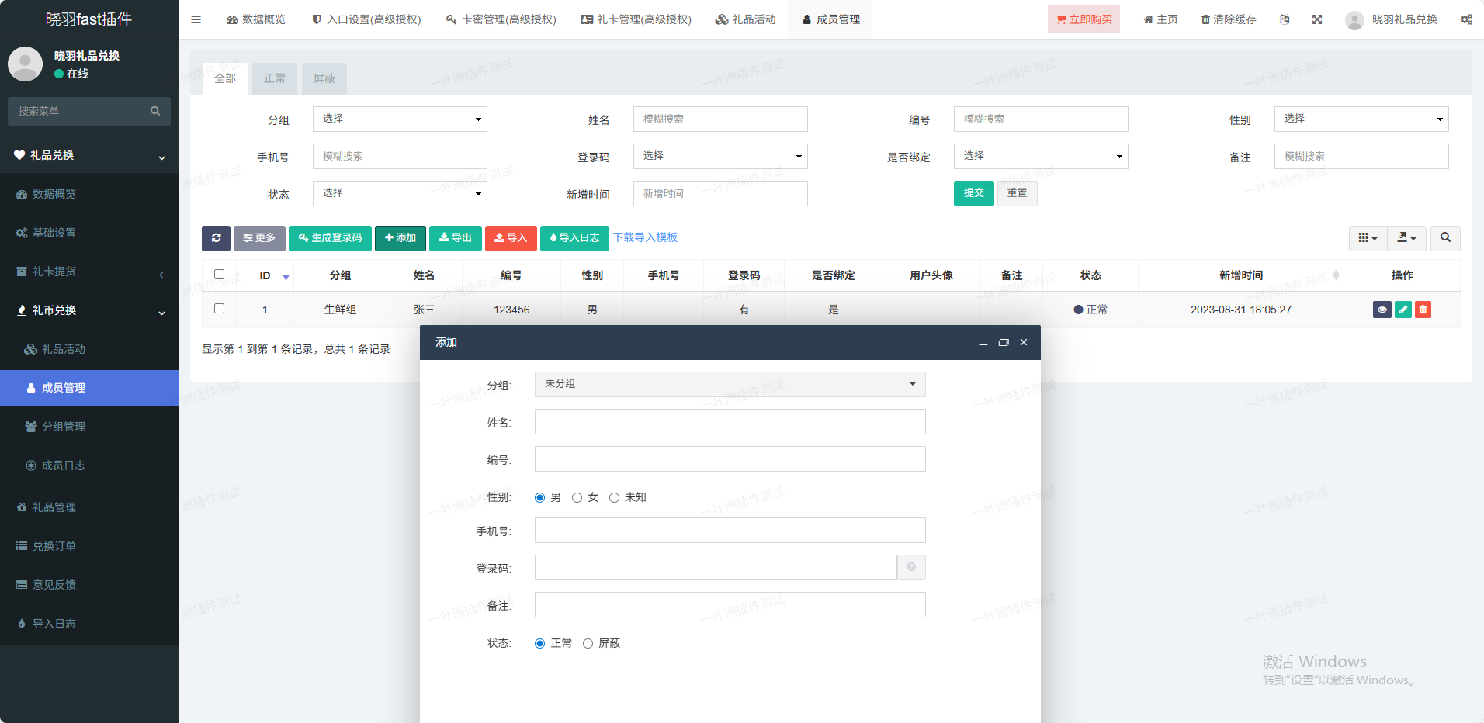The height and width of the screenshot is (723, 1484).
Task: Click the fullscreen icon in top bar
Action: click(x=1317, y=19)
